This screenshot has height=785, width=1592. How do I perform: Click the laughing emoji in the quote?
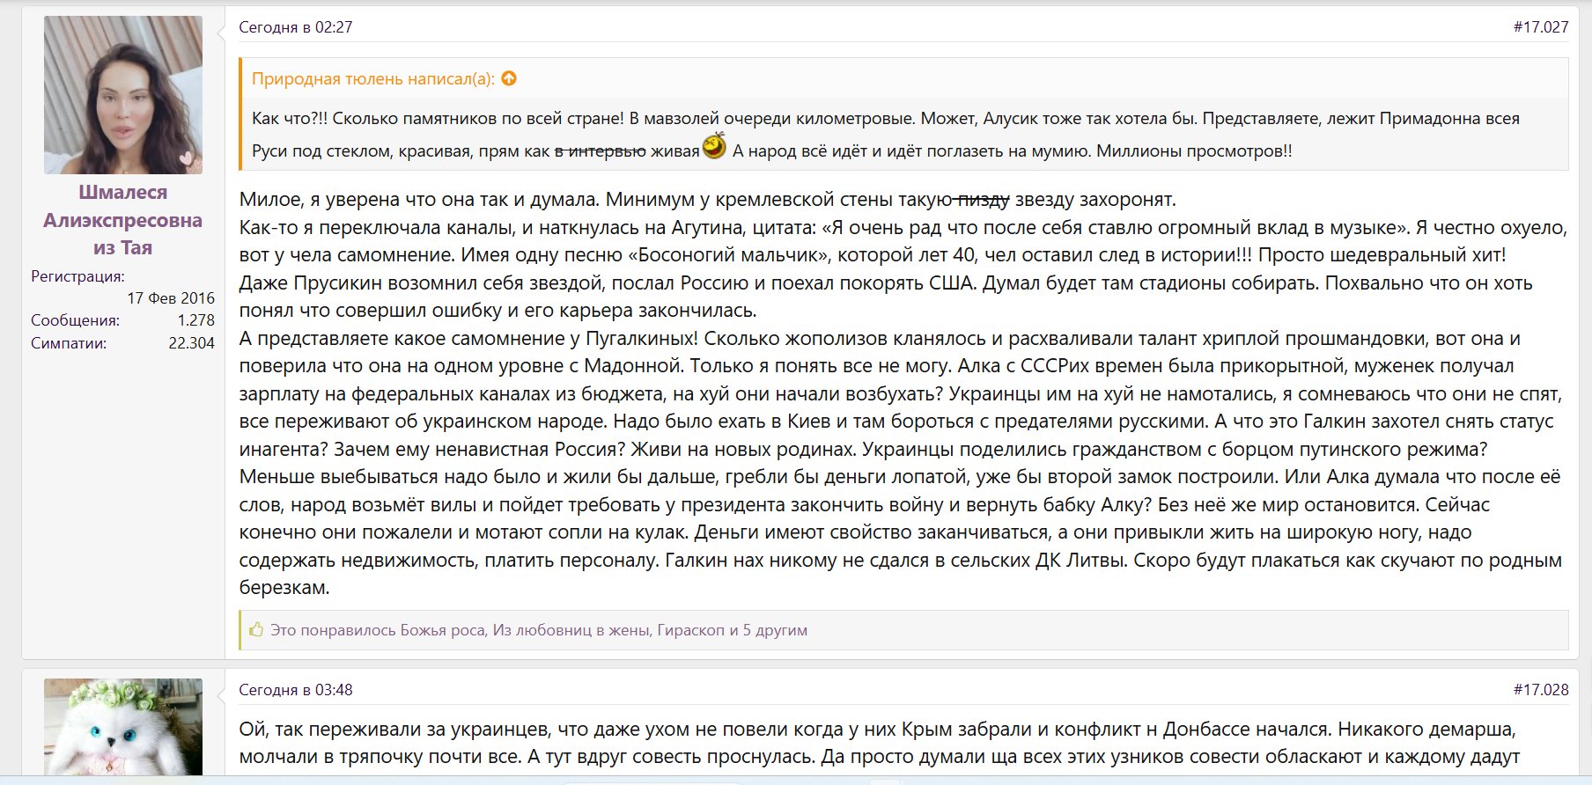click(x=714, y=146)
